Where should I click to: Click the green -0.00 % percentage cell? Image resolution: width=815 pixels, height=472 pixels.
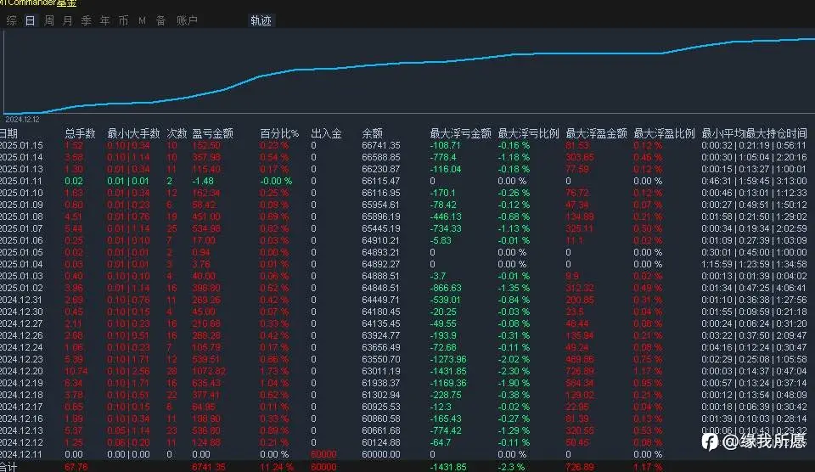276,181
